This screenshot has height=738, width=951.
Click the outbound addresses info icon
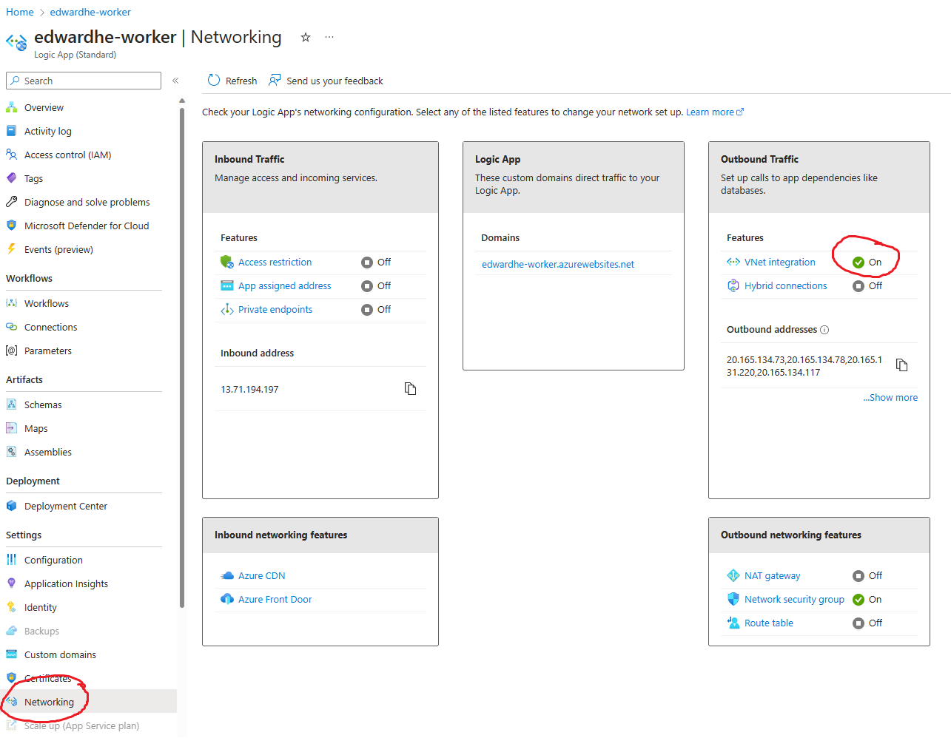[x=824, y=330]
